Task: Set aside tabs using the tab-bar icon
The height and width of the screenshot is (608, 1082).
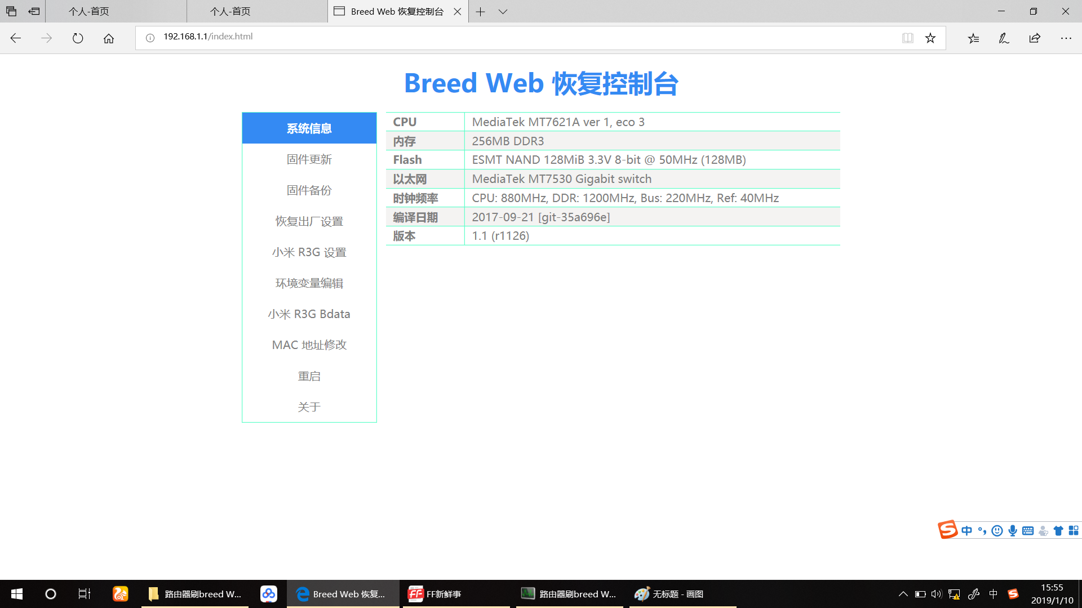Action: coord(34,11)
